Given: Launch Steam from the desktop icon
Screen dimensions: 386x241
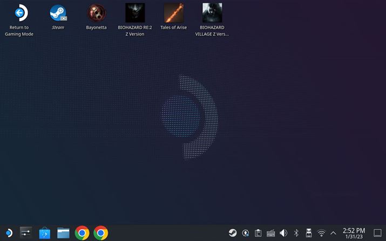Looking at the screenshot, I should pyautogui.click(x=58, y=13).
